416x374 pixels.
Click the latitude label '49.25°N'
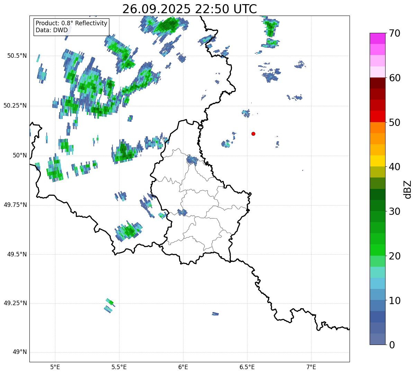(x=15, y=303)
